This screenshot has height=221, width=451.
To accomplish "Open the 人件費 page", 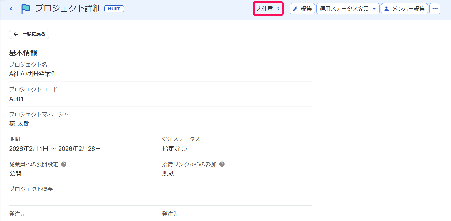I will tap(268, 9).
